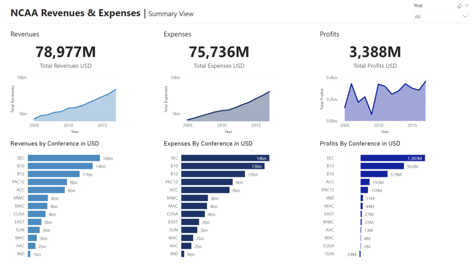Clear the Year slicer with the eraser icon

click(459, 6)
